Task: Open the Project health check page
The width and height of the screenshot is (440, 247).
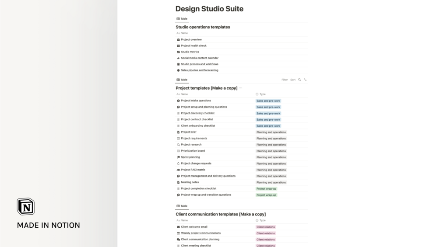Action: tap(194, 45)
